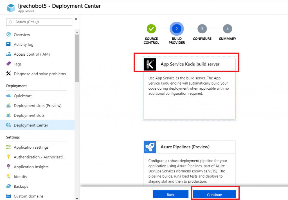Viewport: 288px width, 200px height.
Task: Click the Activity log icon
Action: [8, 44]
